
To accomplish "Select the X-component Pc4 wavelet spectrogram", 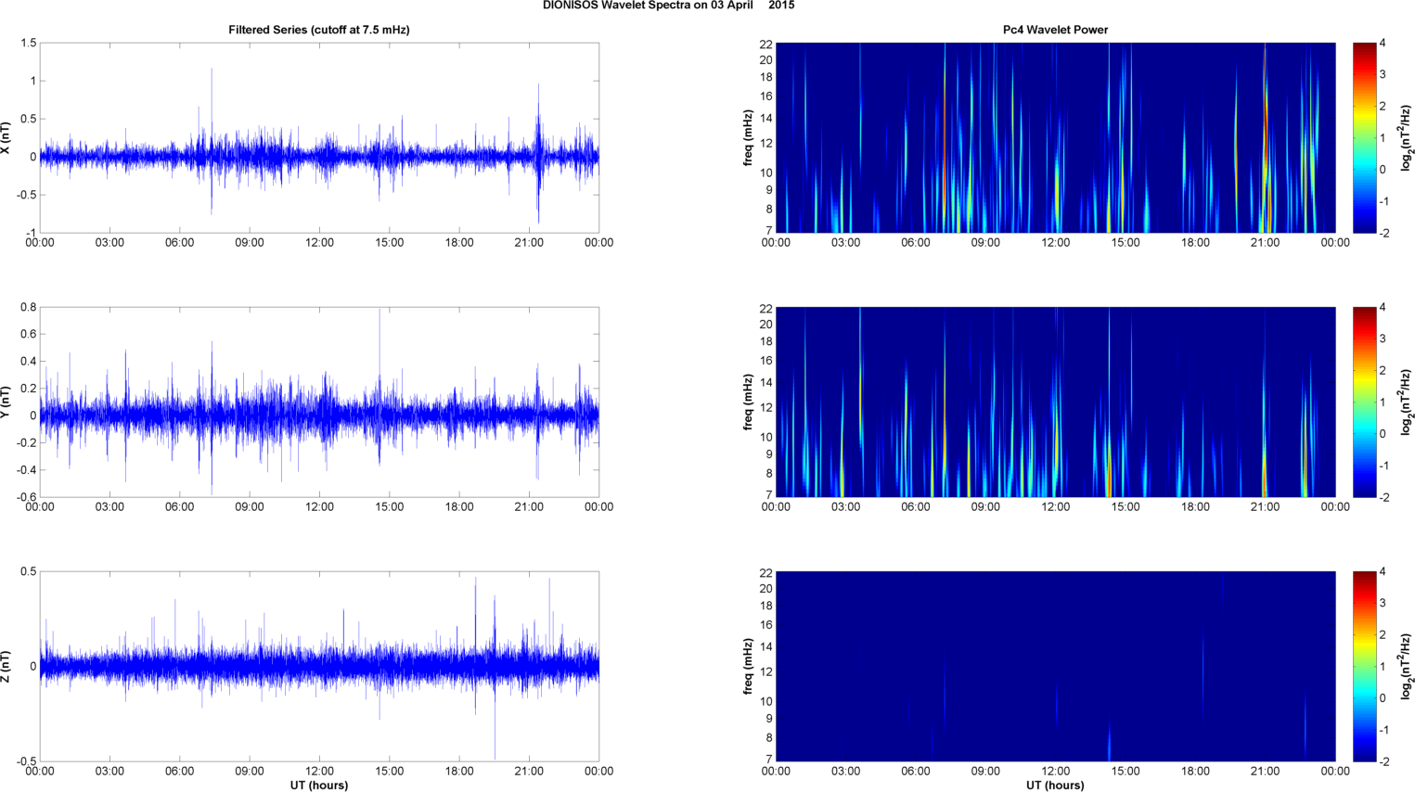I will click(1055, 137).
